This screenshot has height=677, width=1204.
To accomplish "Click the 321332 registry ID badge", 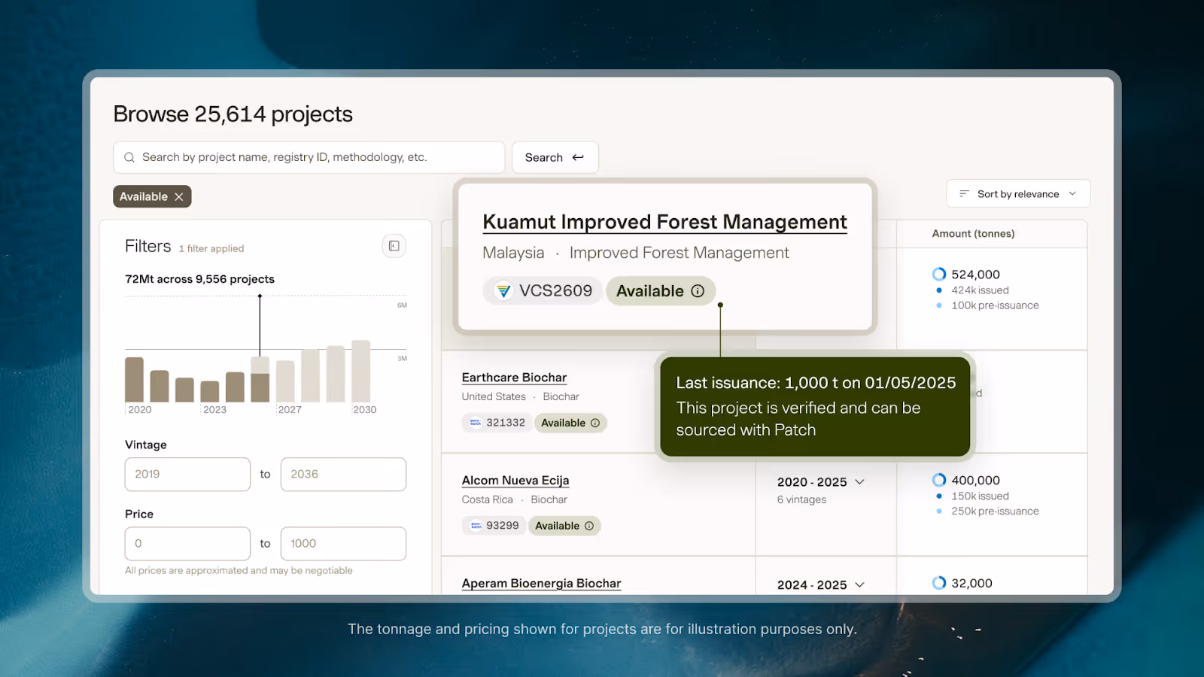I will point(497,423).
